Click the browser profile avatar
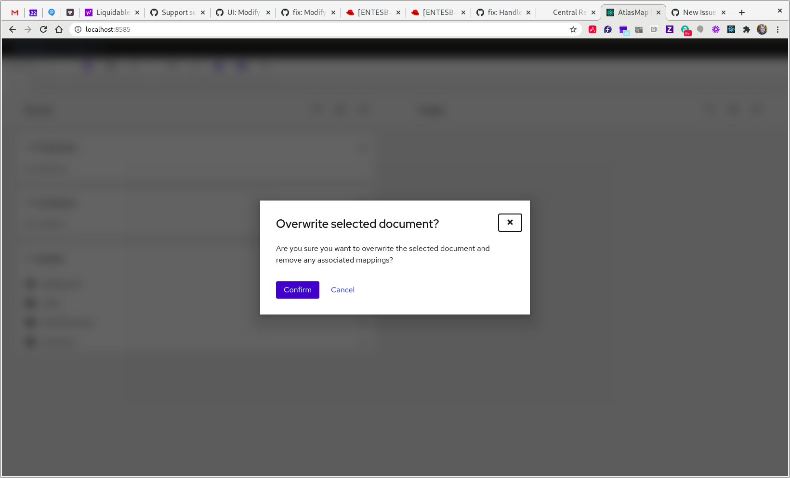Viewport: 790px width, 478px height. (762, 29)
